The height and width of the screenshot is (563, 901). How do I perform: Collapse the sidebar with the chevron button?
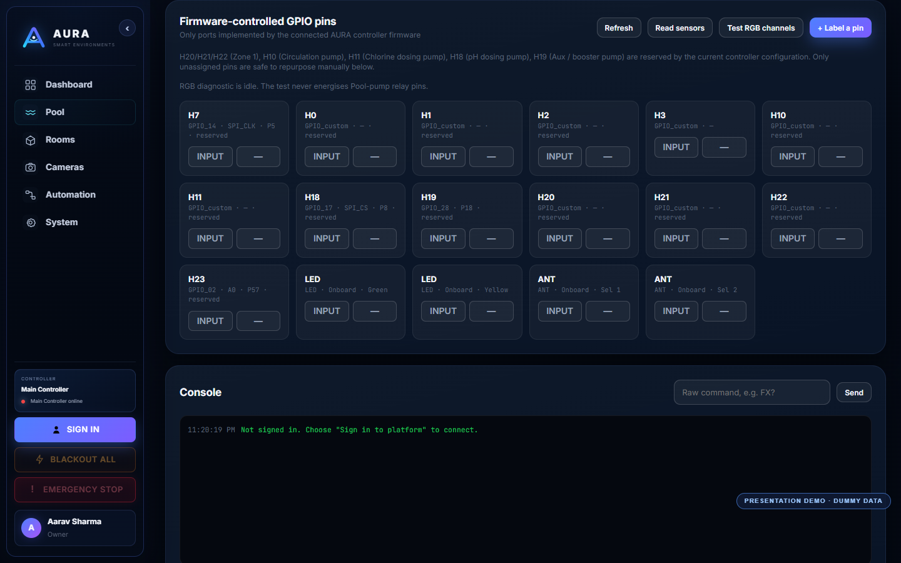coord(127,28)
